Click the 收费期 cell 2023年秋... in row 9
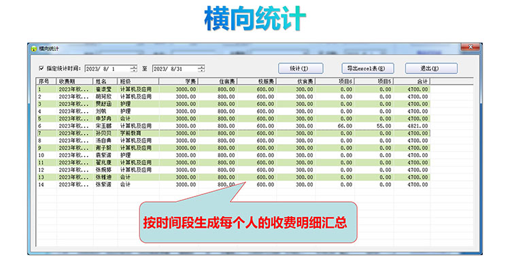This screenshot has width=510, height=274. pos(73,148)
